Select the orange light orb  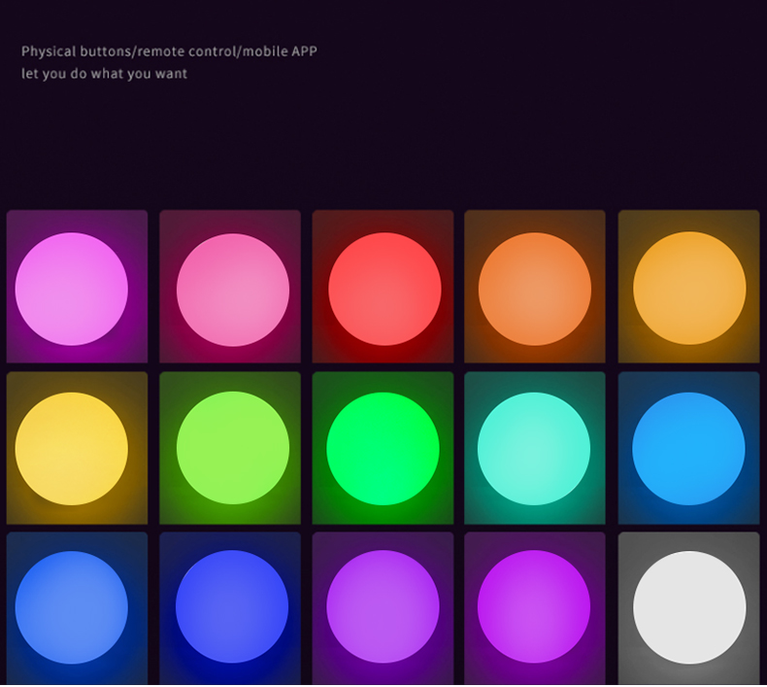(535, 289)
